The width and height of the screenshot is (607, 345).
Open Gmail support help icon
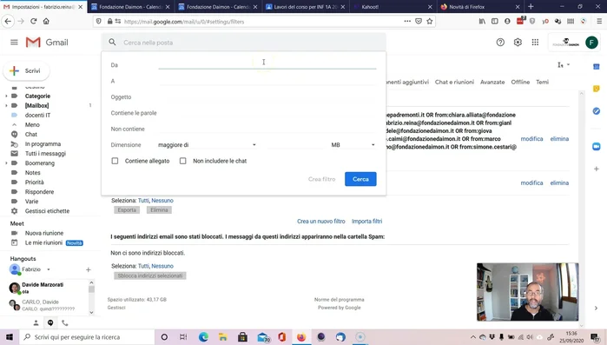pyautogui.click(x=500, y=43)
